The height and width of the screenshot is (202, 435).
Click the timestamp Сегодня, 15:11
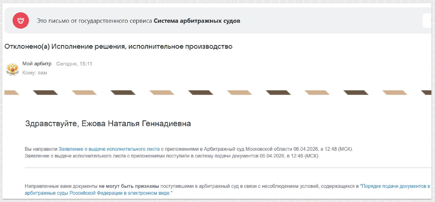(74, 64)
